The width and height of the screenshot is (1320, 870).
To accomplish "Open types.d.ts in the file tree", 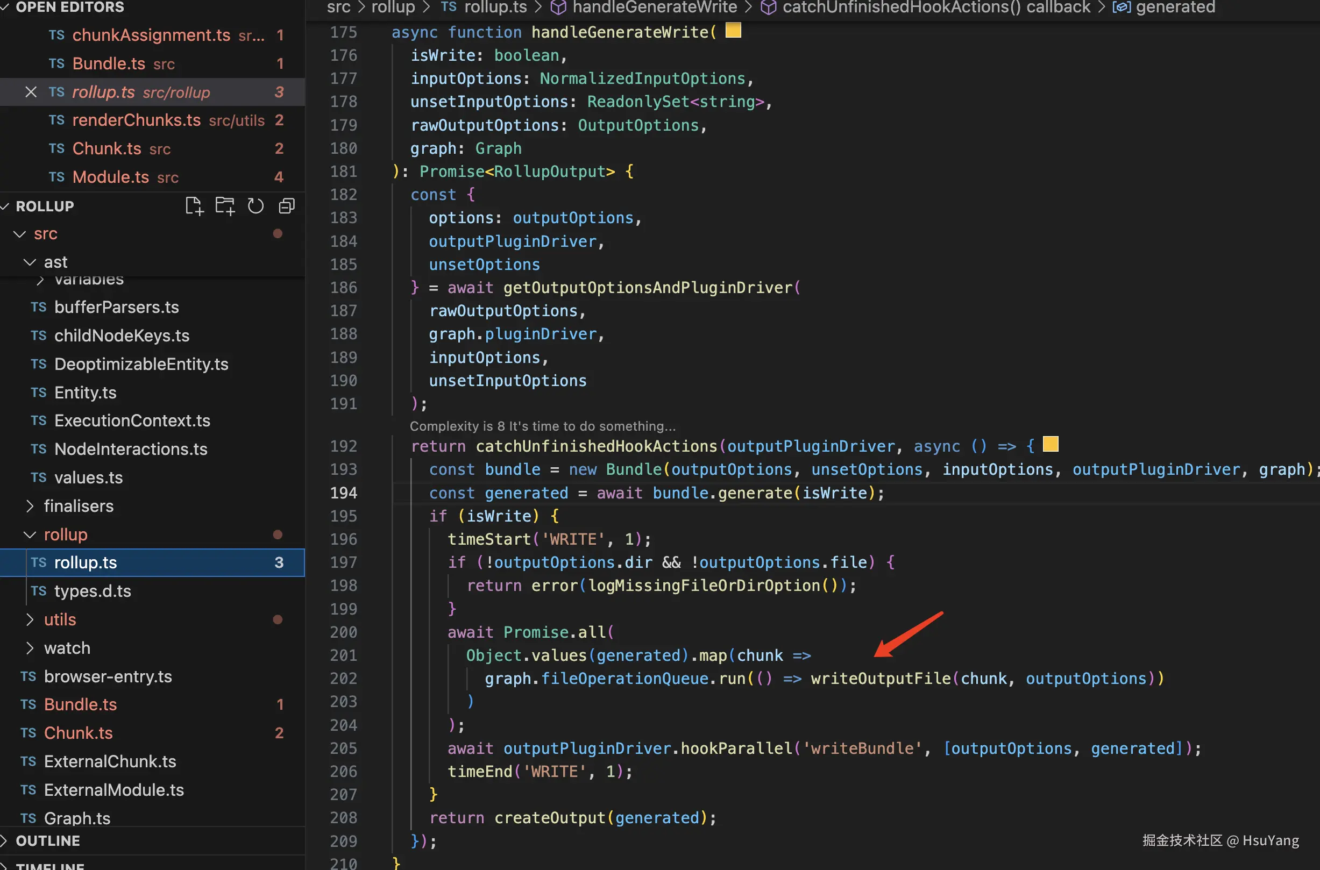I will [93, 591].
